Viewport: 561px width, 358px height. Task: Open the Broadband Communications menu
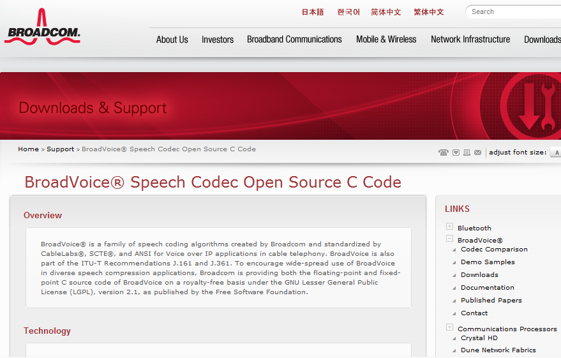click(x=294, y=40)
